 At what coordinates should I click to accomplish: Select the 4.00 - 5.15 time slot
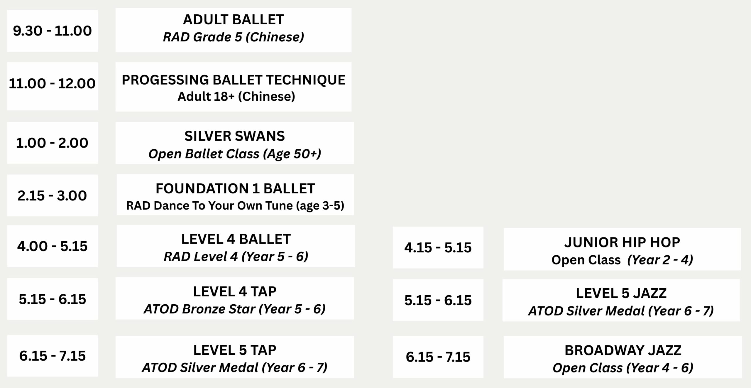click(52, 246)
